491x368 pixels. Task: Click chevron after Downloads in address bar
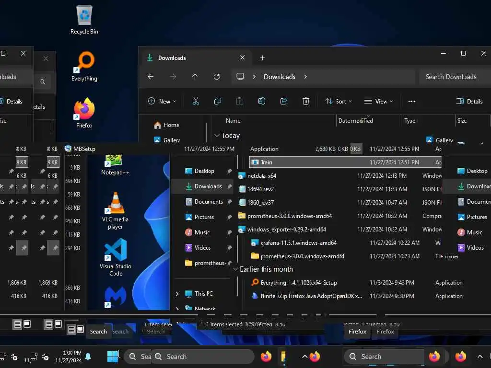pyautogui.click(x=305, y=77)
